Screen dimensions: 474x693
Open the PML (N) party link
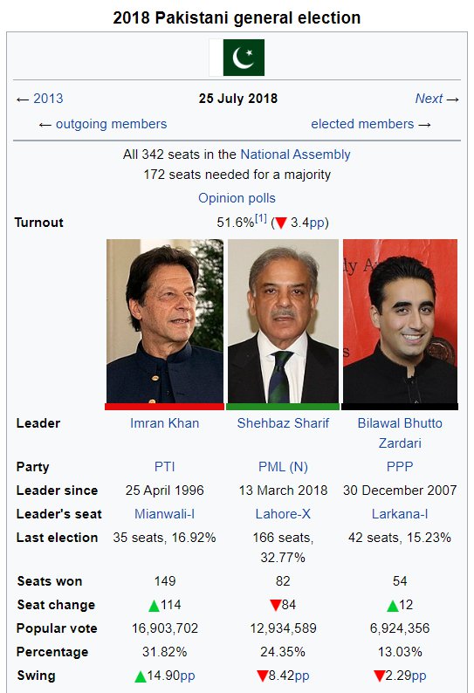point(283,467)
